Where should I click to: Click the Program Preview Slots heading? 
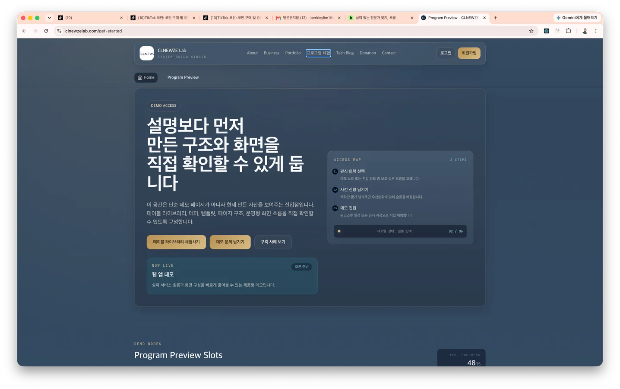pos(178,355)
